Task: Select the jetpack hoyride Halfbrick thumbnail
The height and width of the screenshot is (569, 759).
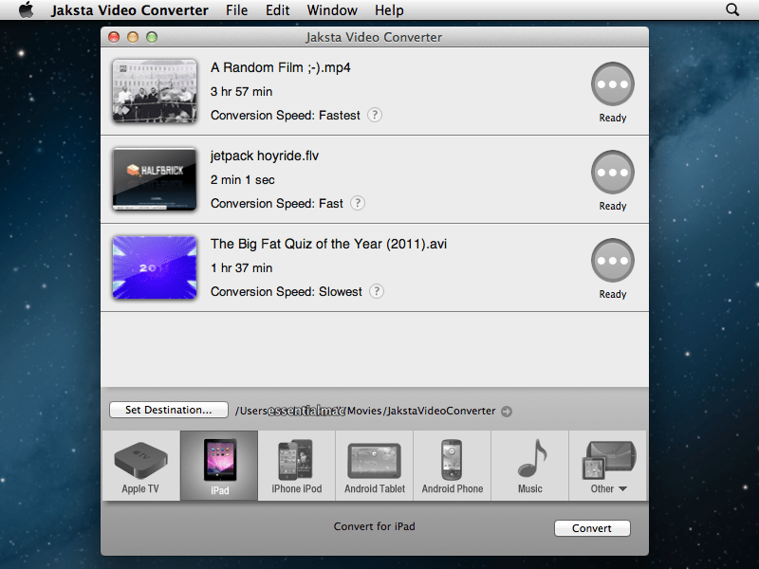Action: pos(155,179)
